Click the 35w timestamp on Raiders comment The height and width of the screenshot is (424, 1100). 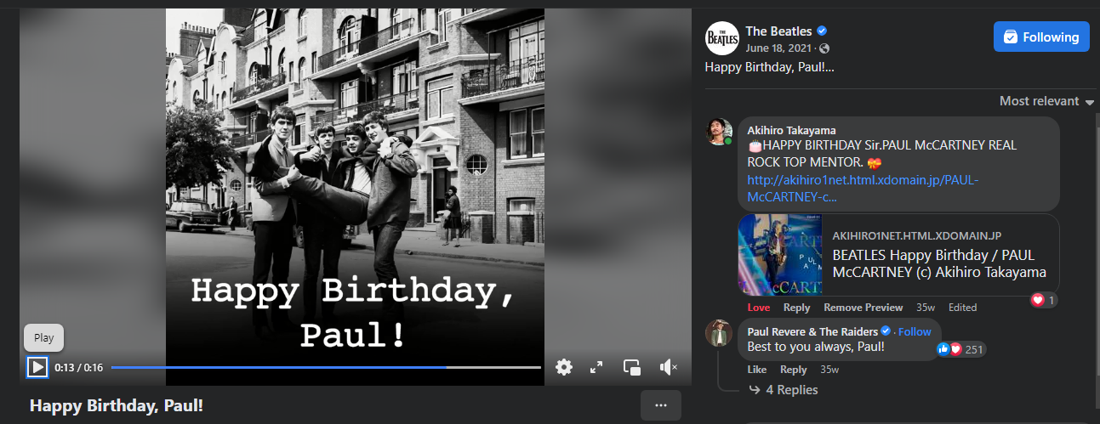(829, 370)
